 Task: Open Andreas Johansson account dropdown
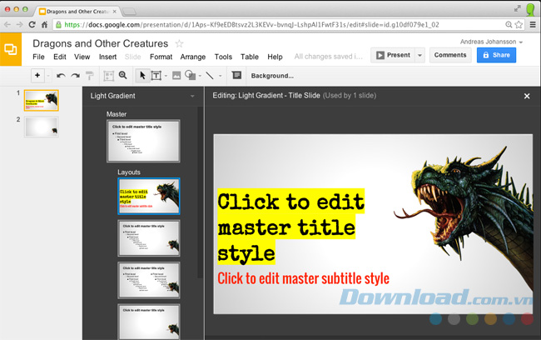click(491, 42)
